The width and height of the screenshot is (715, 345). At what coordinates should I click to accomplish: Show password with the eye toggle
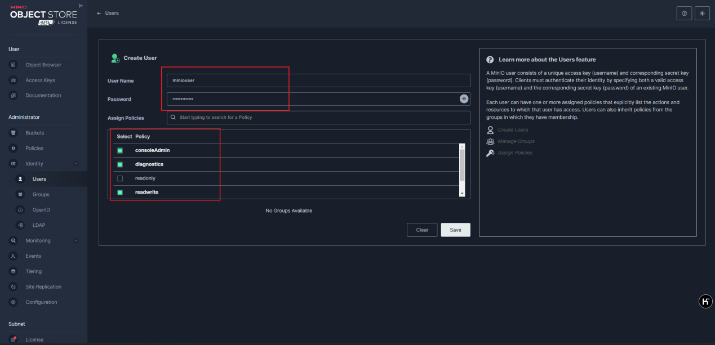(x=464, y=98)
